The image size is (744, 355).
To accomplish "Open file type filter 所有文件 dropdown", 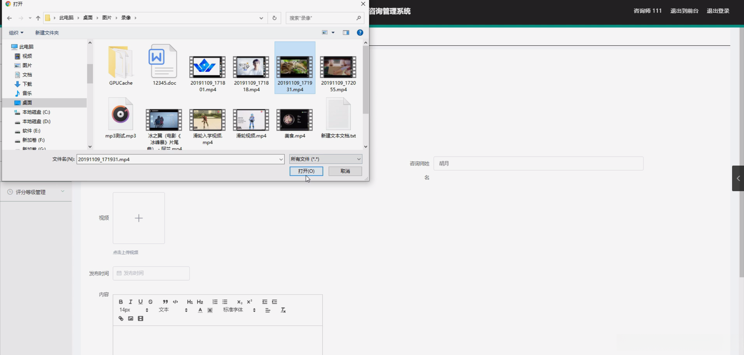I will (x=325, y=159).
